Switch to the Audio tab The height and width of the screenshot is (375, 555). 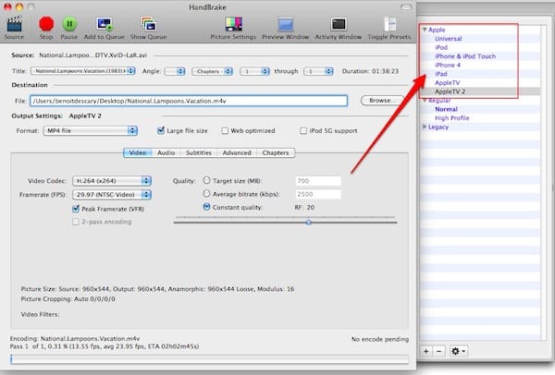click(x=166, y=153)
